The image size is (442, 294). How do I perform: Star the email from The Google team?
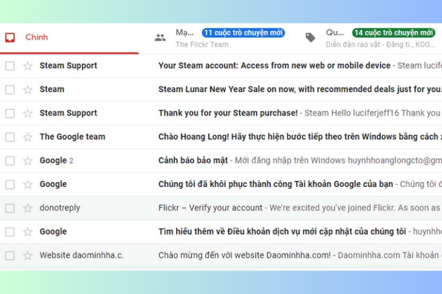point(28,137)
